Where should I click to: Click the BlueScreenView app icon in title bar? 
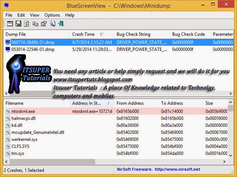(x=6, y=6)
